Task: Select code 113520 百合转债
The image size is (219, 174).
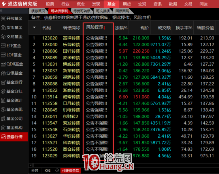Action: tap(50, 149)
